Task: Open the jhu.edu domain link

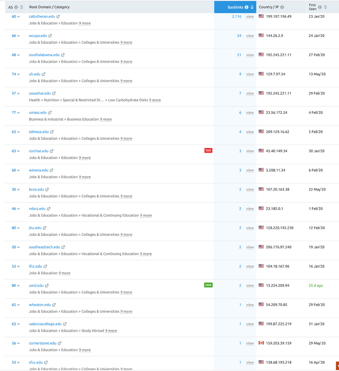Action: (x=35, y=228)
